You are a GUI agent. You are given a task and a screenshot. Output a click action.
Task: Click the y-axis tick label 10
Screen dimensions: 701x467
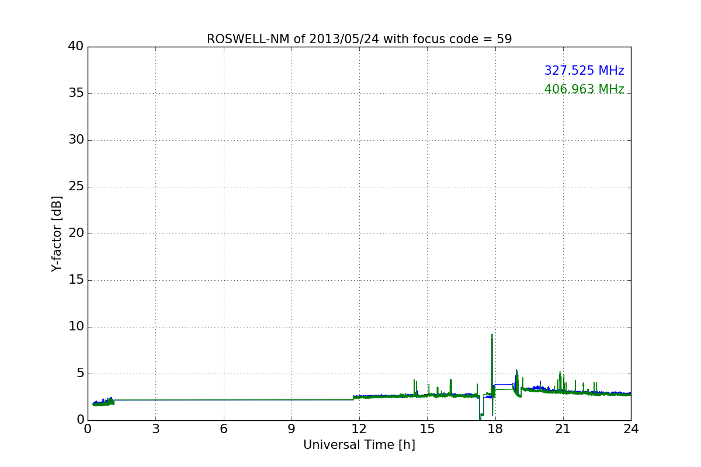click(76, 327)
